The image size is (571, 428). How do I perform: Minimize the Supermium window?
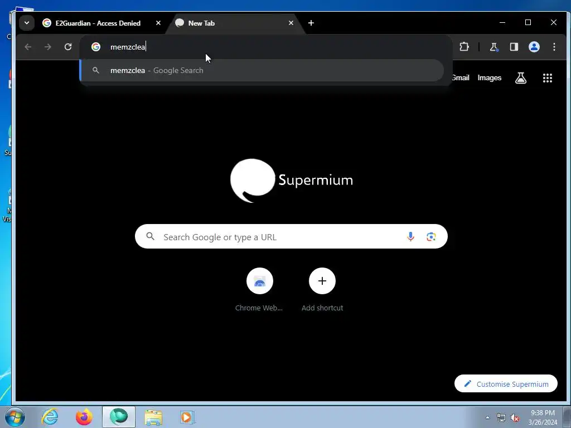click(x=502, y=22)
